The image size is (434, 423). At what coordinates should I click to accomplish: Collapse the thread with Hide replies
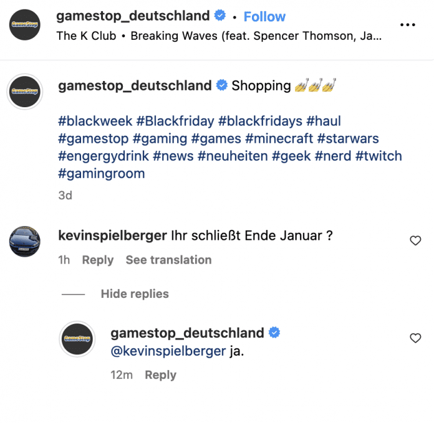coord(135,294)
